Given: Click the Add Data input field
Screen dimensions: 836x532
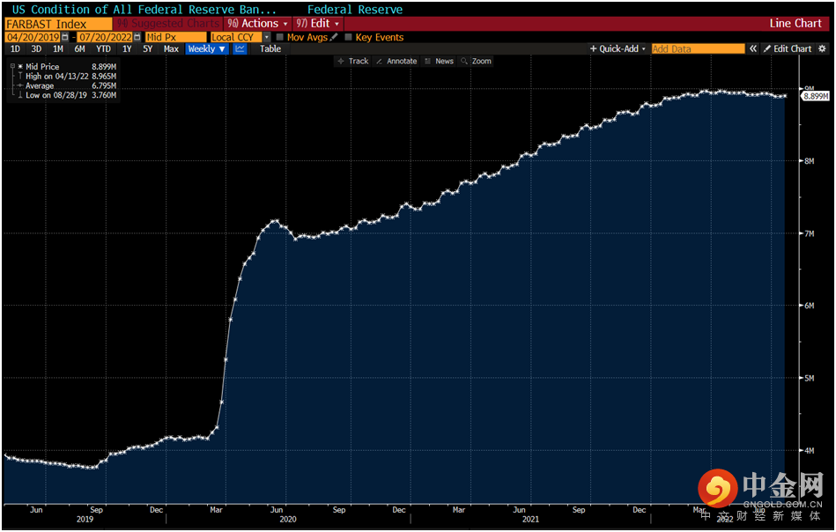Looking at the screenshot, I should [698, 49].
